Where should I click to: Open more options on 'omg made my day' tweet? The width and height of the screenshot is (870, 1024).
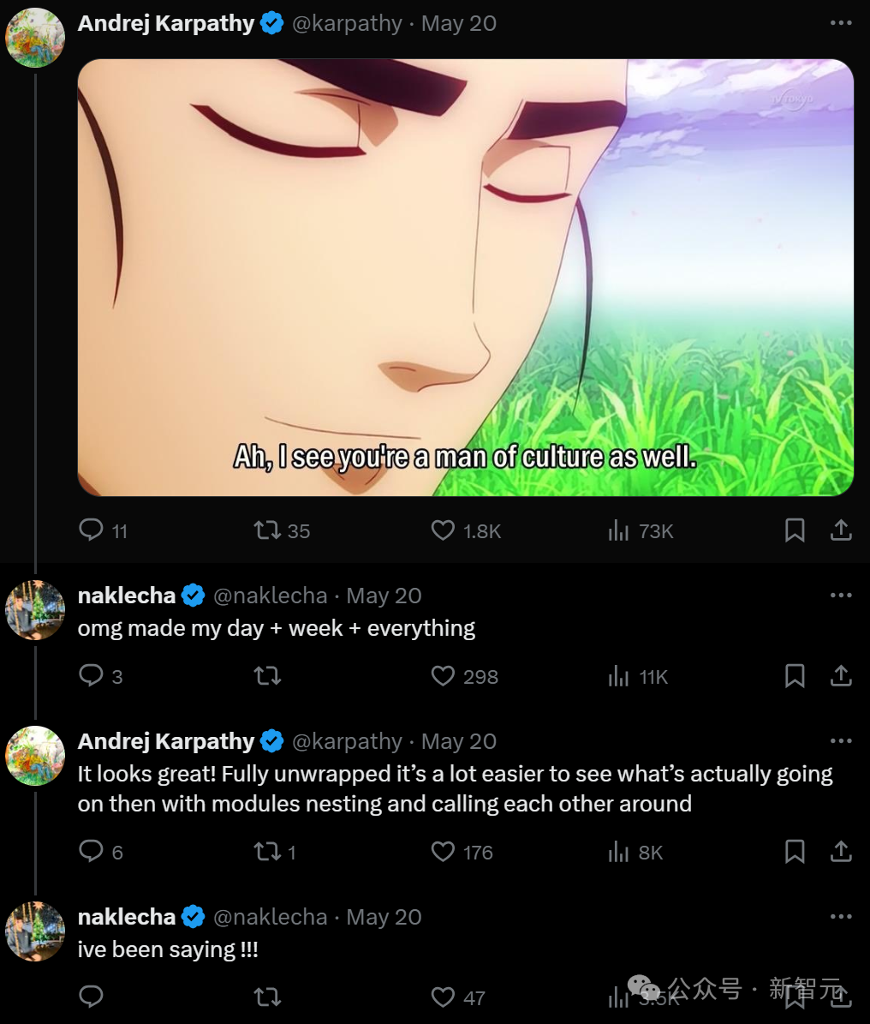(841, 595)
